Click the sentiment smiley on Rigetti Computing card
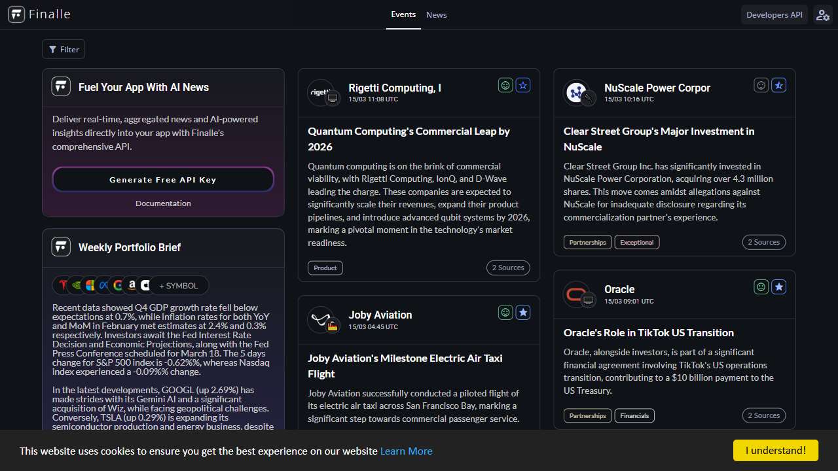Viewport: 838px width, 471px height. point(505,85)
